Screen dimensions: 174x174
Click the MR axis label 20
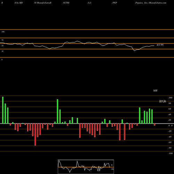[x=170, y=120]
